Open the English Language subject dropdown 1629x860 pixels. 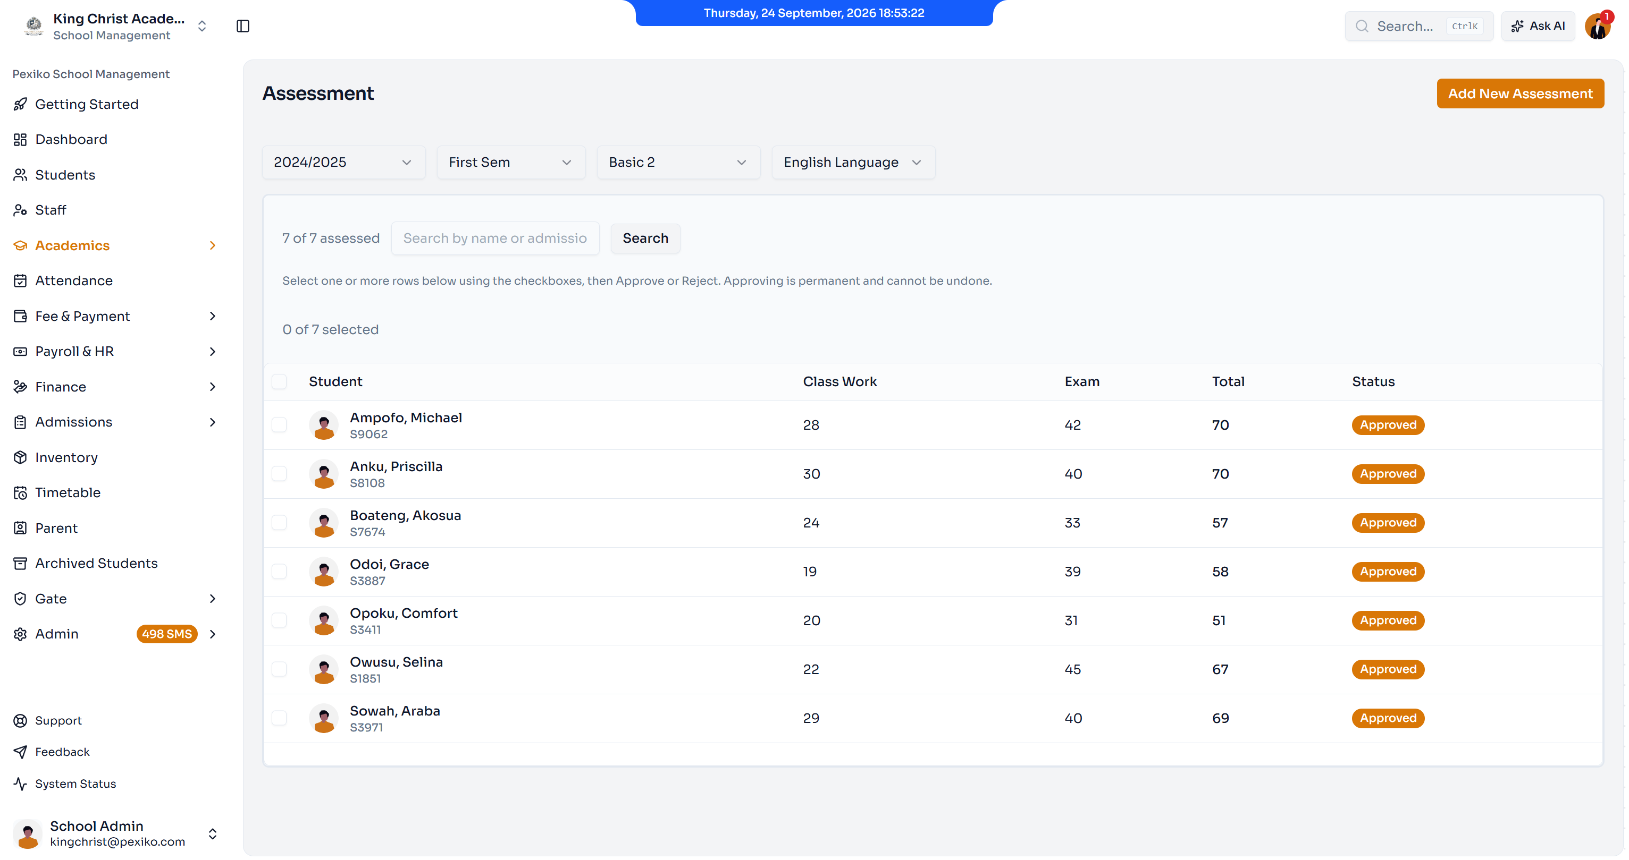(x=853, y=163)
